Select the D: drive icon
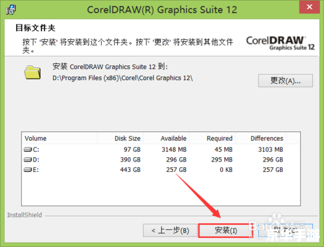The height and width of the screenshot is (247, 324). tap(28, 160)
